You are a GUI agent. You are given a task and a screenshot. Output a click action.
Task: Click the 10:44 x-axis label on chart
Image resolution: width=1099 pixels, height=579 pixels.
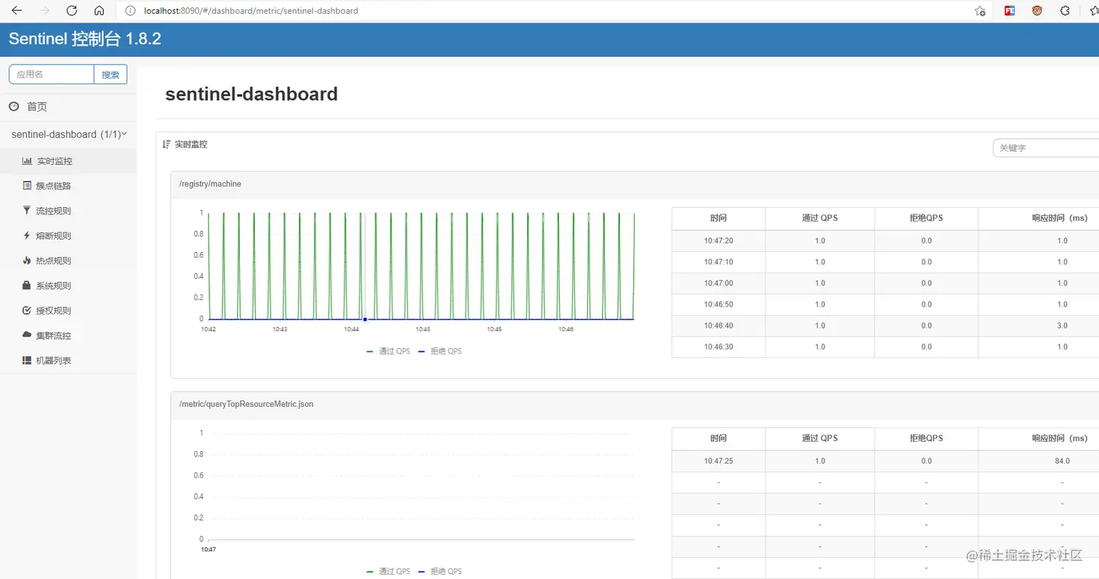pyautogui.click(x=352, y=330)
